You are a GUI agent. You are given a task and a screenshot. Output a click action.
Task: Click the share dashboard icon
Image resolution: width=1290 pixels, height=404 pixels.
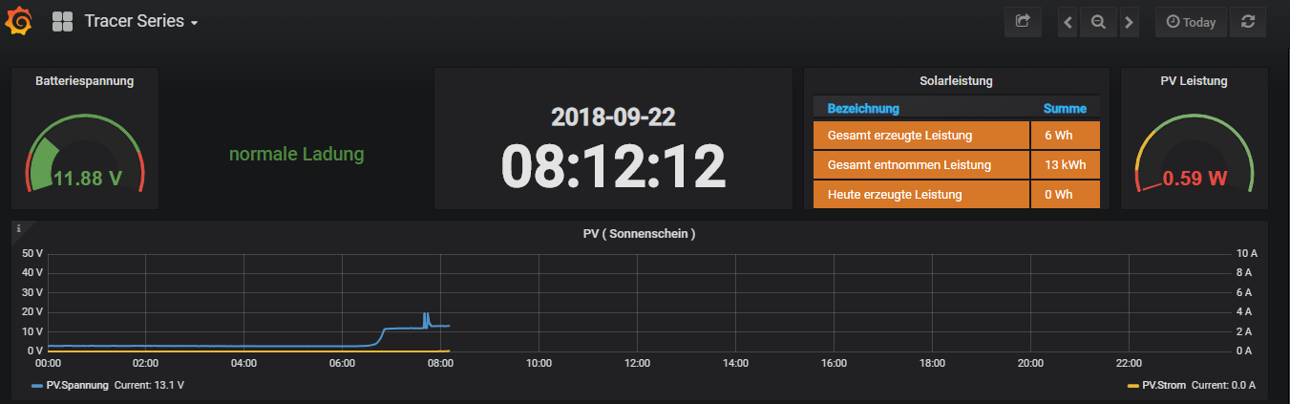pyautogui.click(x=1023, y=21)
